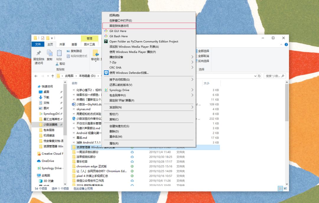The image size is (319, 203).
Task: Click 本地磁盘 (D:) in address breadcrumb
Action: click(x=87, y=76)
